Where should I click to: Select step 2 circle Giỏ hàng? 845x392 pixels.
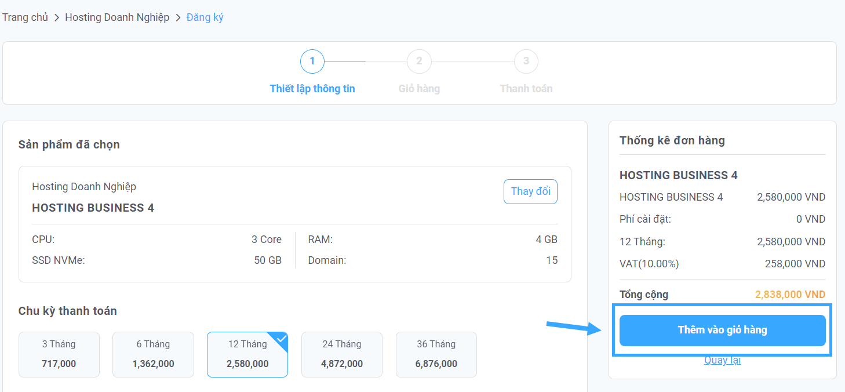tap(419, 61)
